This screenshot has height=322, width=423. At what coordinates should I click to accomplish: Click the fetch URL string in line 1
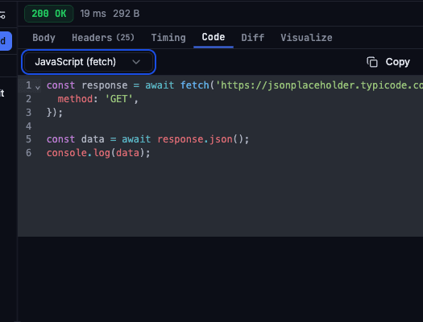click(x=319, y=85)
